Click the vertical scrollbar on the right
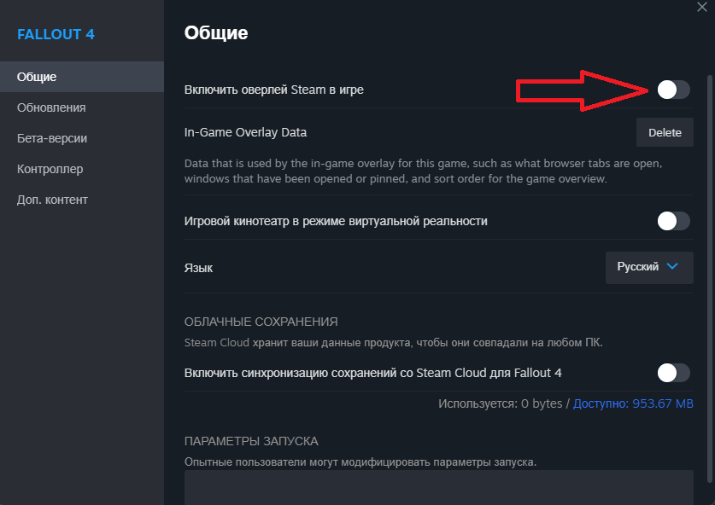 point(711,256)
